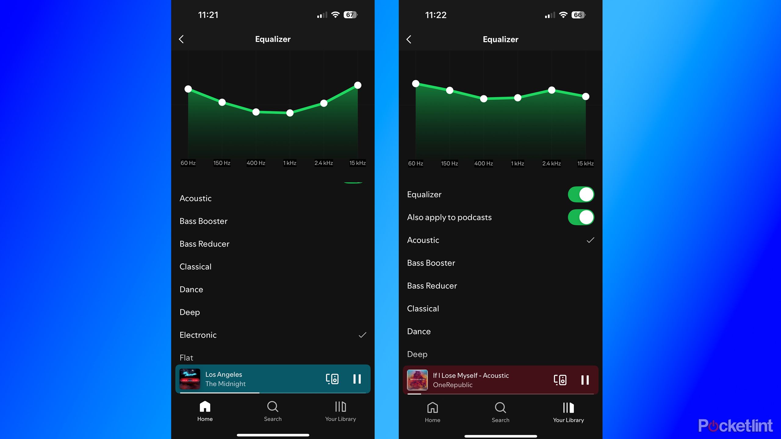Image resolution: width=781 pixels, height=439 pixels.
Task: Tap the pause button on right screen
Action: pos(585,380)
